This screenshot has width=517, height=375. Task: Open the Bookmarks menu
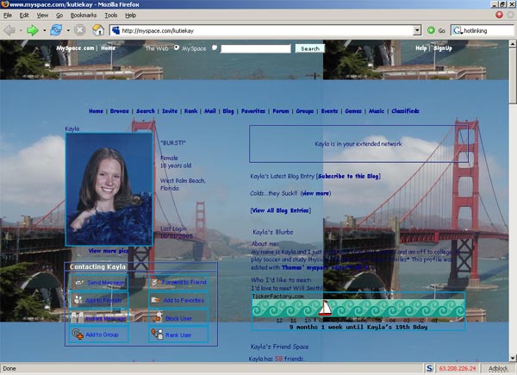83,16
